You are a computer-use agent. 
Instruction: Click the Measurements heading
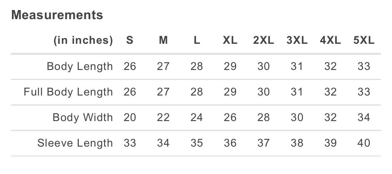pos(57,15)
